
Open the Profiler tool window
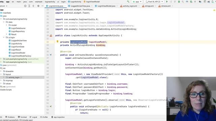(x=44, y=117)
